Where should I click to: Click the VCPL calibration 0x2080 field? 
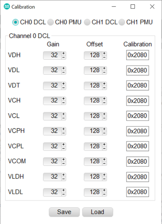(138, 146)
